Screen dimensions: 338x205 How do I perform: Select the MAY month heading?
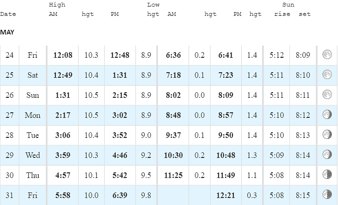coord(7,32)
